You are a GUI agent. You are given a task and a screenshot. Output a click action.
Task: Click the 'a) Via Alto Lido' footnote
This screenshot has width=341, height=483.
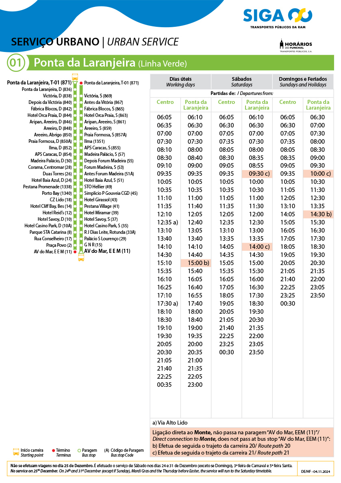click(170, 423)
